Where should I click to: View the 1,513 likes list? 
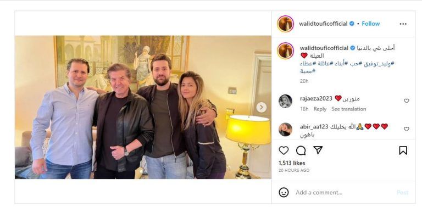point(292,163)
